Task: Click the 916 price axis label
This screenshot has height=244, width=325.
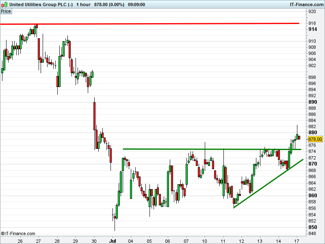Action: pos(312,23)
